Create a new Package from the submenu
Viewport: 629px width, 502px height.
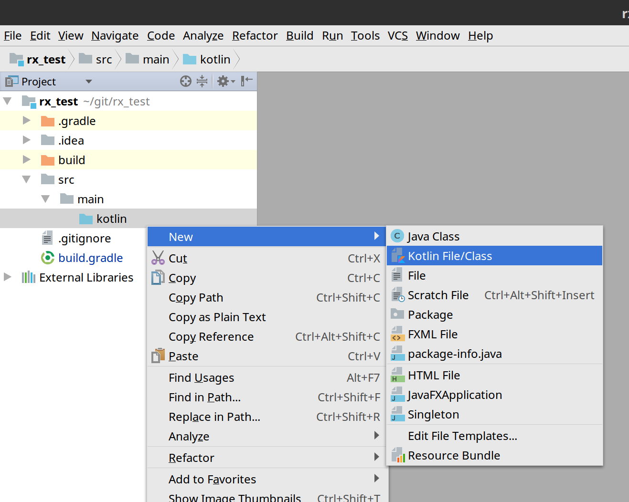pos(430,314)
